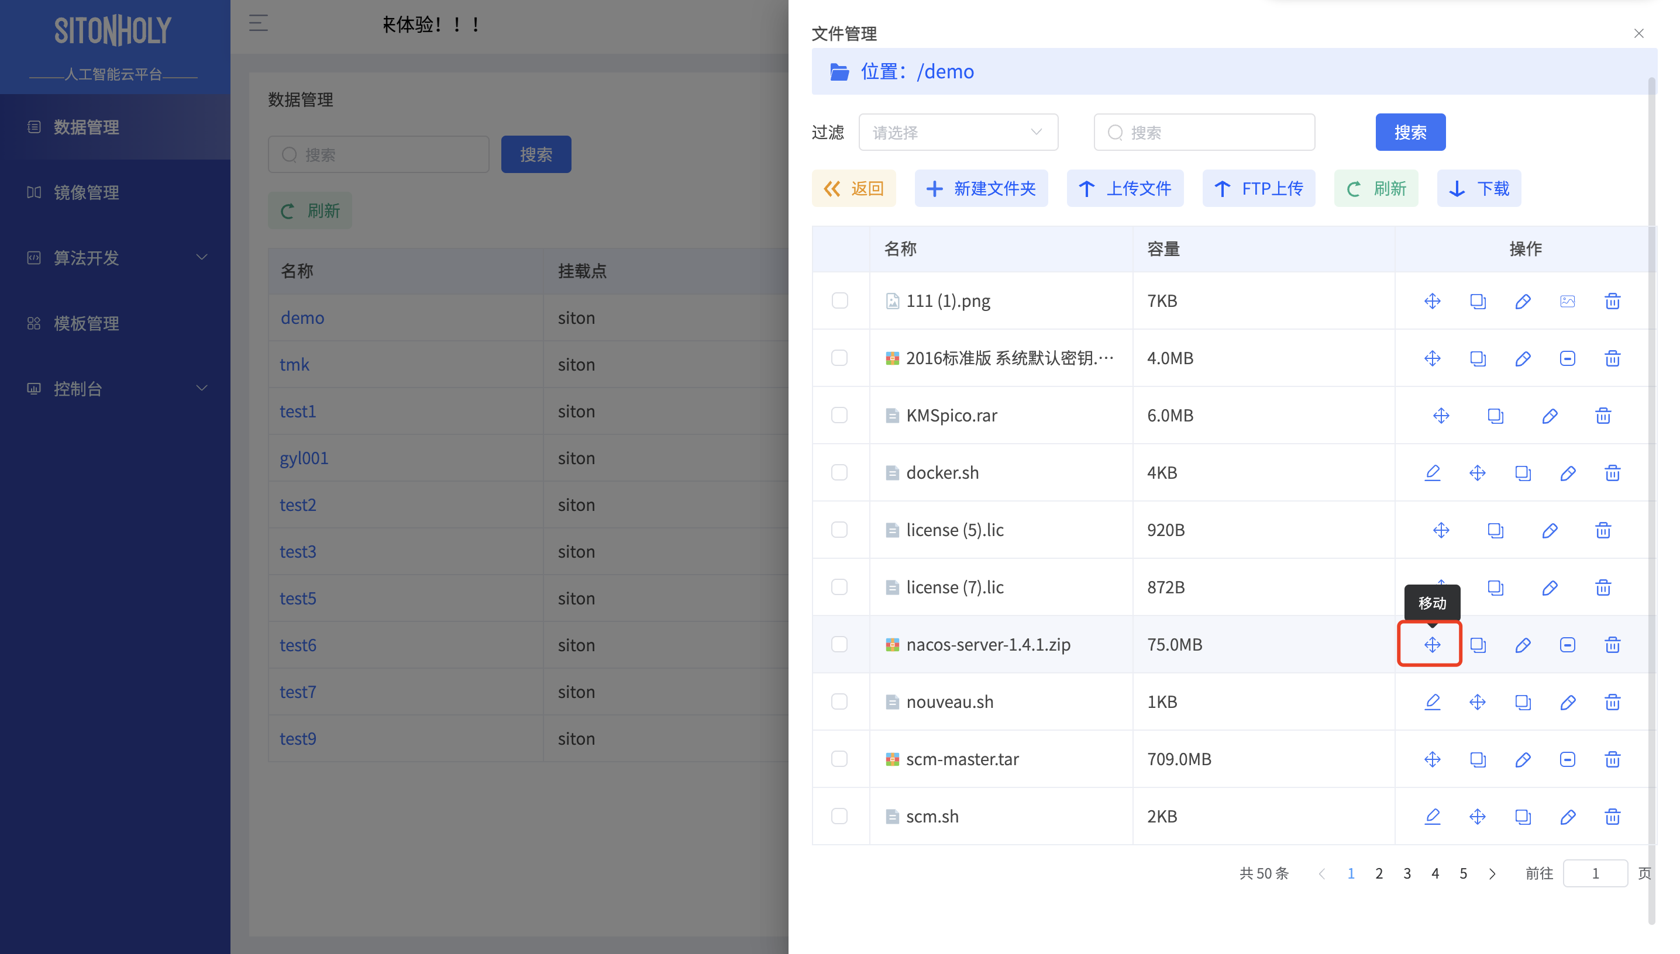
Task: Open 数据管理 in the sidebar
Action: [x=115, y=126]
